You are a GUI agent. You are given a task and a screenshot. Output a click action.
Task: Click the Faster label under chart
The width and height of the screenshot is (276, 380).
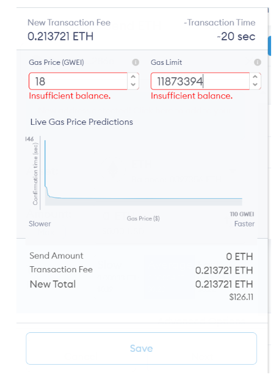pos(244,224)
